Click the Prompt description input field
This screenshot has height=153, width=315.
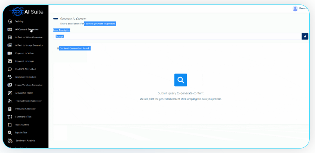tap(177, 37)
